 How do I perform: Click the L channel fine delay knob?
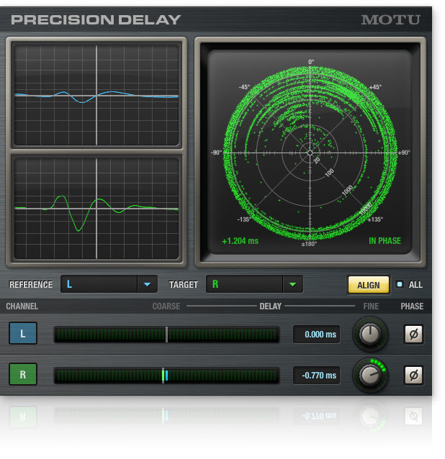370,334
